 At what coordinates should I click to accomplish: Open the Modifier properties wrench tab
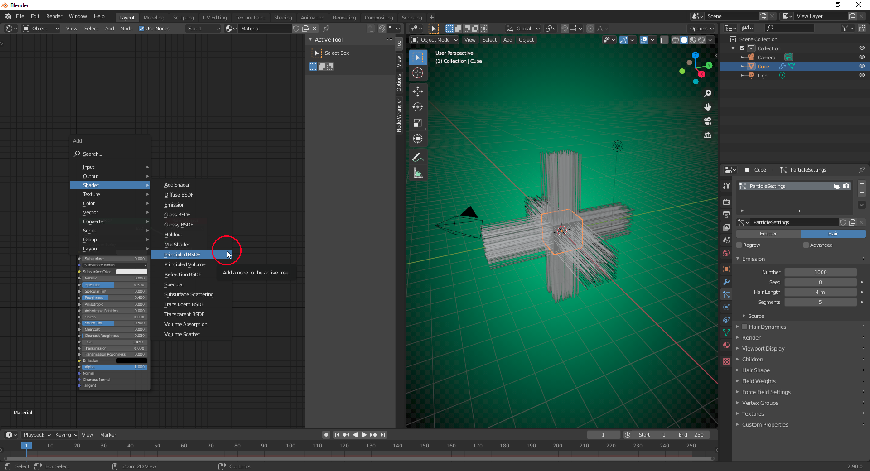[726, 282]
